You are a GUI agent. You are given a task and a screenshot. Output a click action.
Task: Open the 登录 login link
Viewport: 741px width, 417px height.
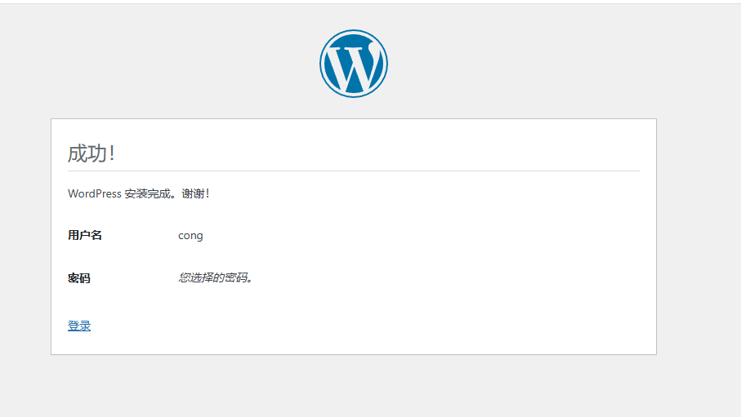point(79,326)
